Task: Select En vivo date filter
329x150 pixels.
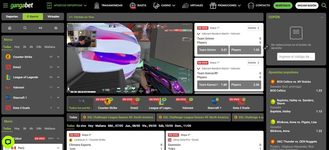Action: (81, 126)
